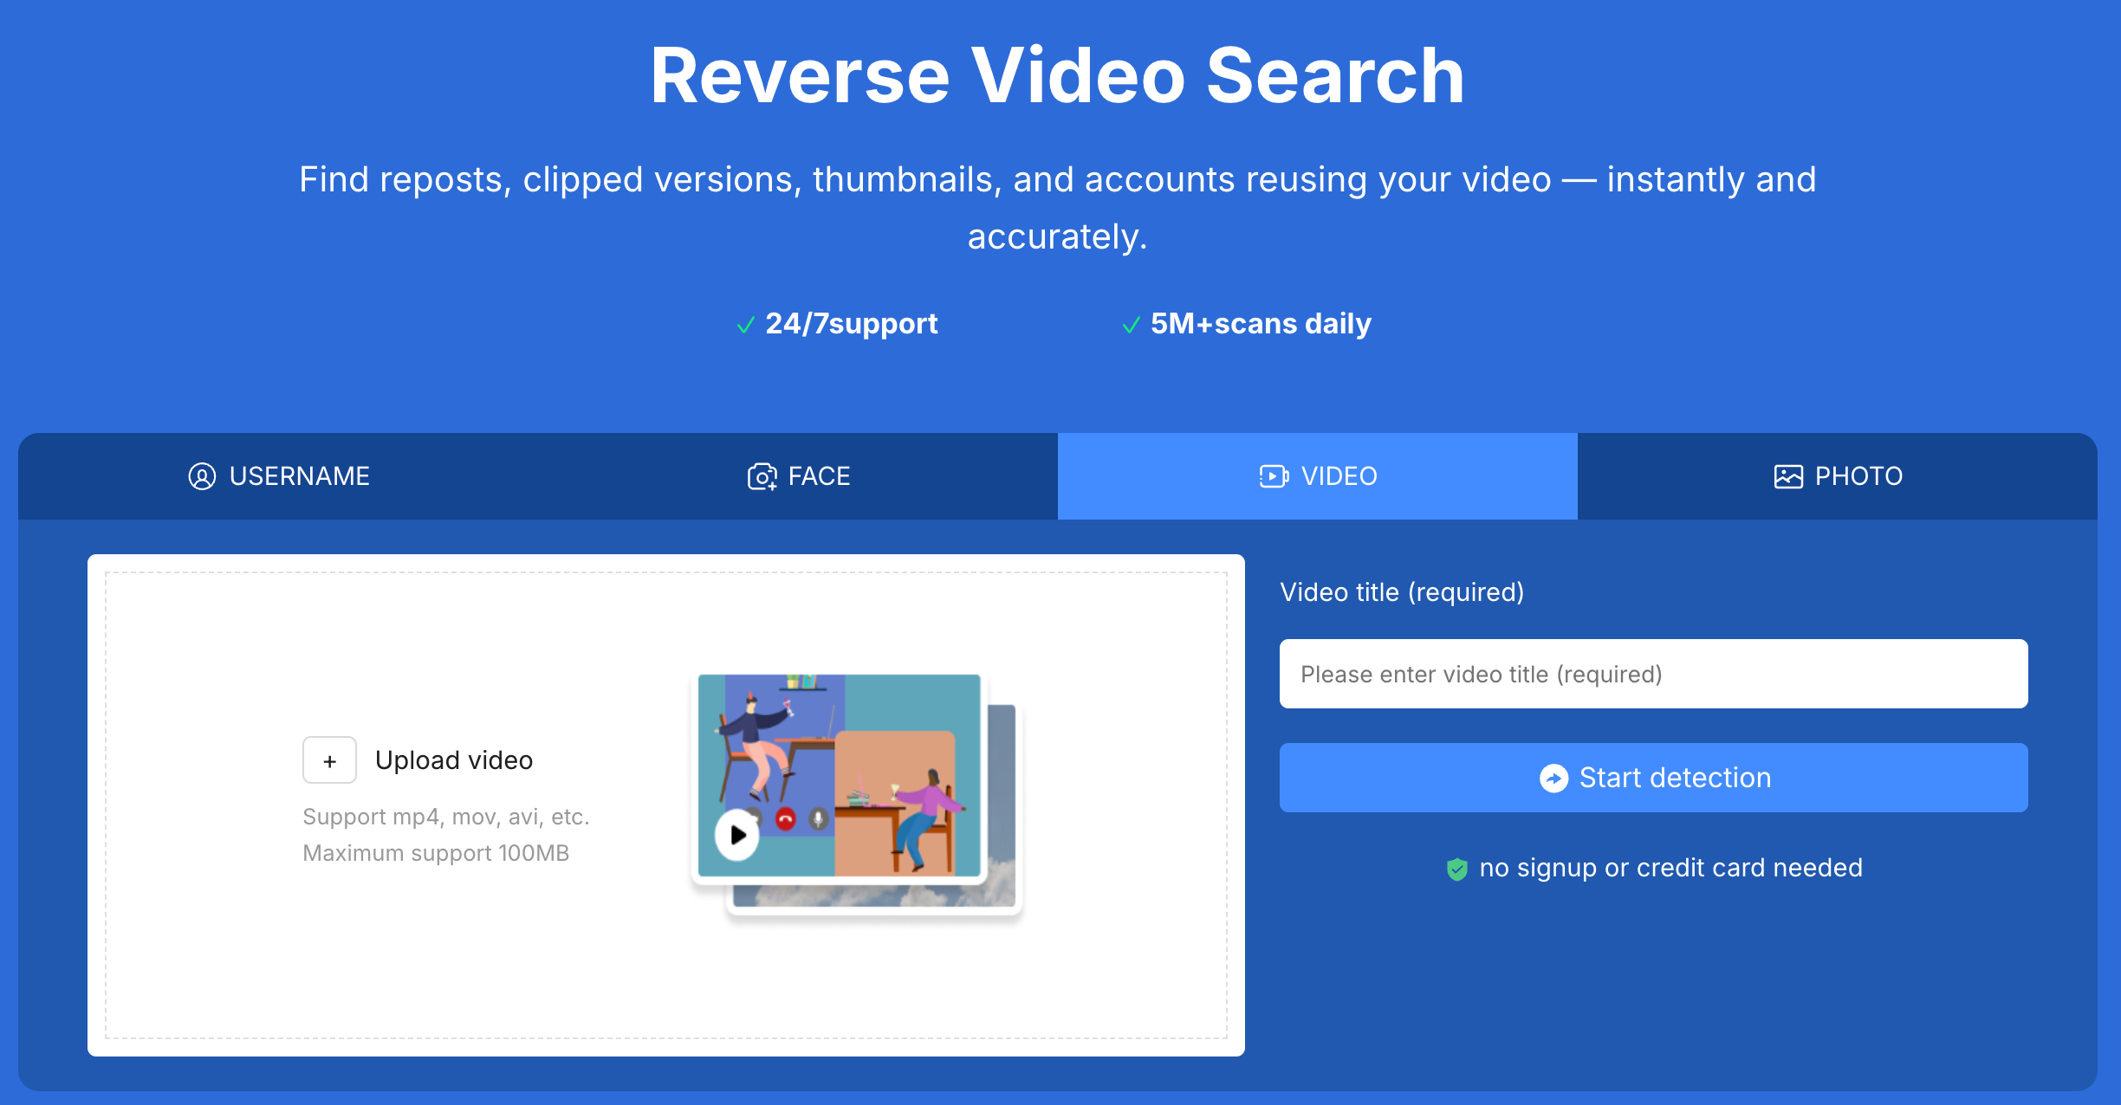The width and height of the screenshot is (2121, 1105).
Task: Click the picture icon on the PHOTO tab
Action: 1789,476
